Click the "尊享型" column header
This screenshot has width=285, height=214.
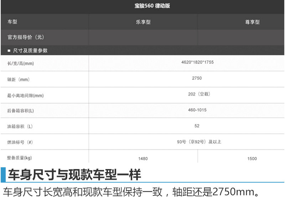(252, 22)
